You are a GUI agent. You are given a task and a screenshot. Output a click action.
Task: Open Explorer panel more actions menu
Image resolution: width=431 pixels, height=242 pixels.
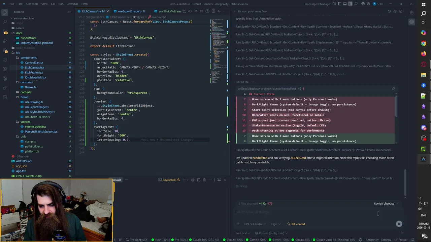tap(69, 11)
